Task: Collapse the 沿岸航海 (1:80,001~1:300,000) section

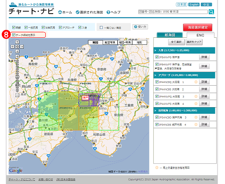Action: point(184,111)
